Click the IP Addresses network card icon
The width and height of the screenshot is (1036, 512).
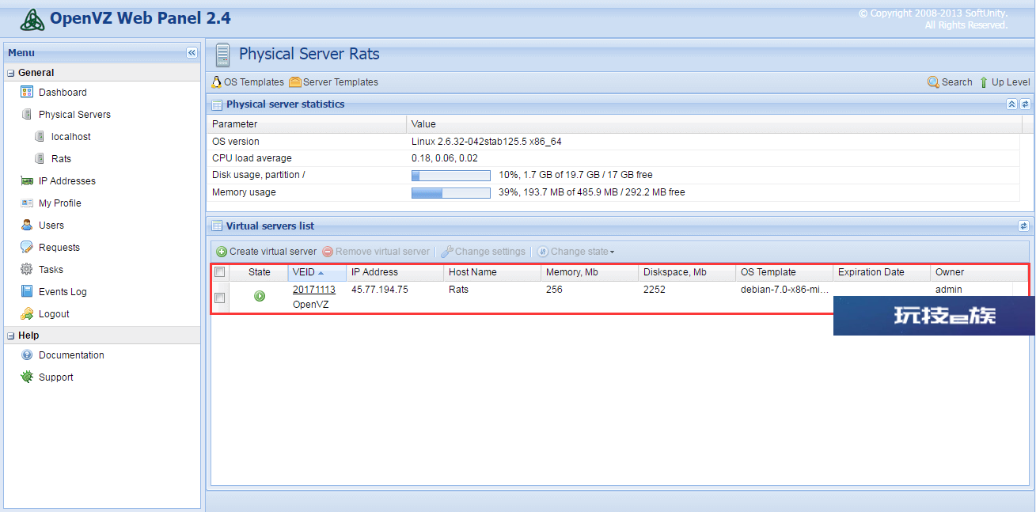pos(27,181)
